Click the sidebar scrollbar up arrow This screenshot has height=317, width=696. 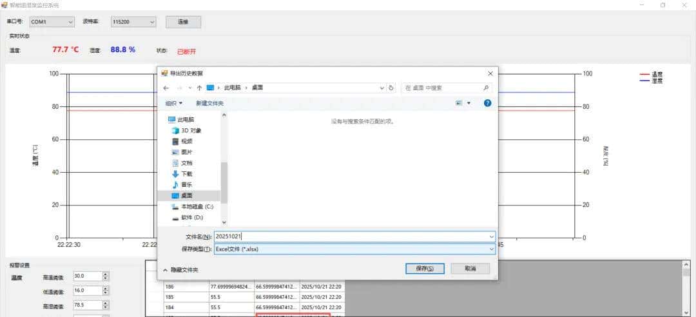224,115
